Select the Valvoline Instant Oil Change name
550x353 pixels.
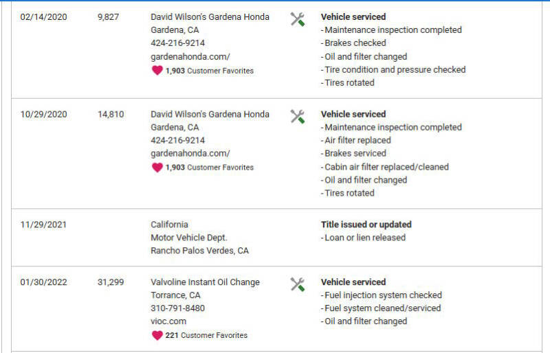[205, 282]
